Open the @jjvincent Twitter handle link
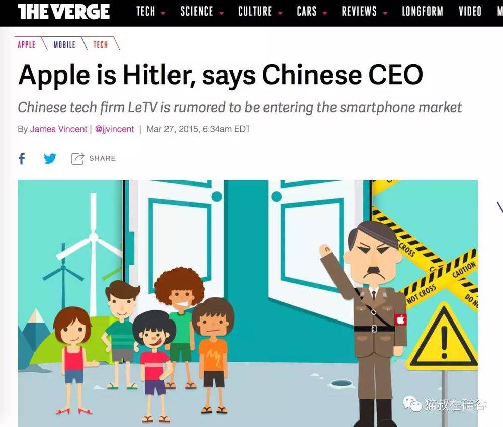The height and width of the screenshot is (427, 503). [115, 129]
